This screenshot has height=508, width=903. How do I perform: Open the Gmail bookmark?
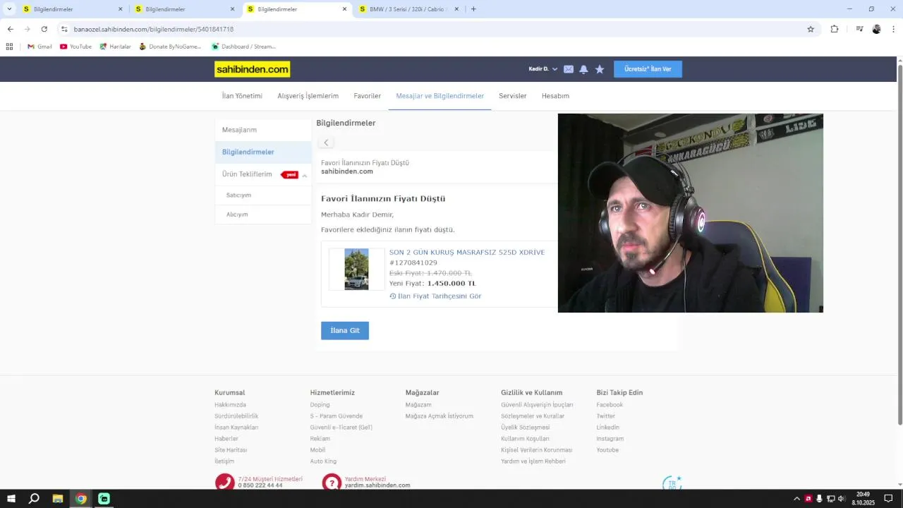coord(40,47)
